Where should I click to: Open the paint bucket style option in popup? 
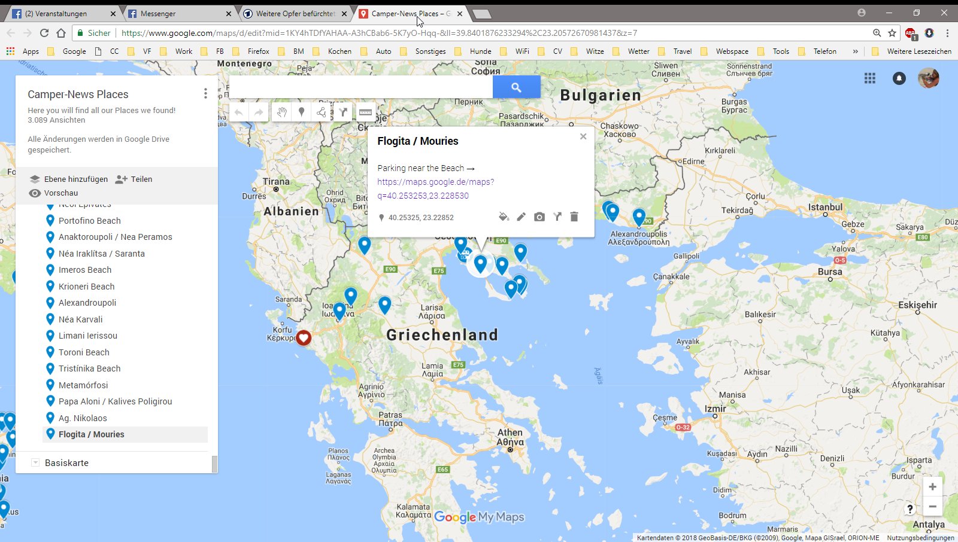click(504, 217)
